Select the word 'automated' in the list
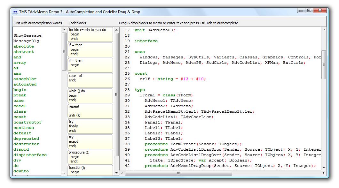The height and width of the screenshot is (188, 339). tap(25, 84)
